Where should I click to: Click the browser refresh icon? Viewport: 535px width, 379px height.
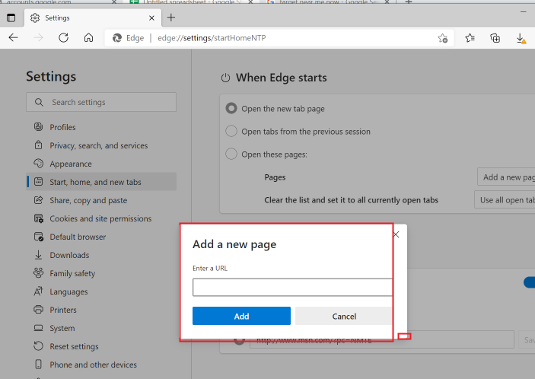[x=63, y=37]
